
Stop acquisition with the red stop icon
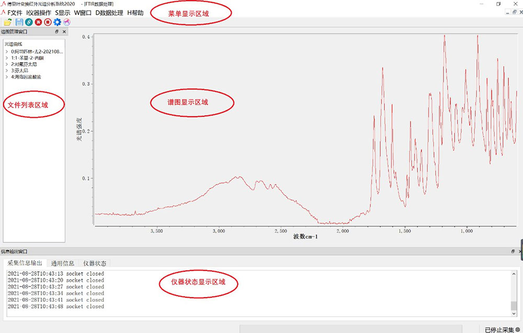[48, 22]
